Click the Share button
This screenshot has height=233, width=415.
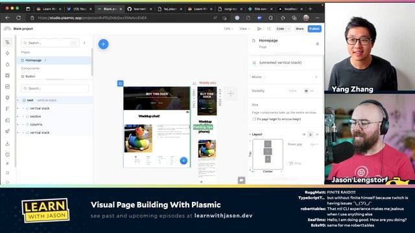tap(300, 28)
